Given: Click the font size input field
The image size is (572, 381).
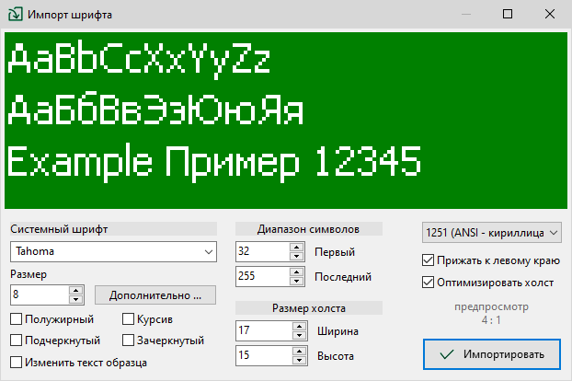Looking at the screenshot, I should 39,295.
